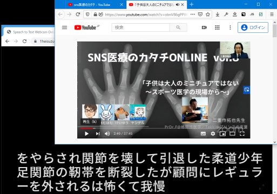This screenshot has height=194, width=277.
Task: Click the picture-in-picture overlay button on the video
Action: click(247, 89)
